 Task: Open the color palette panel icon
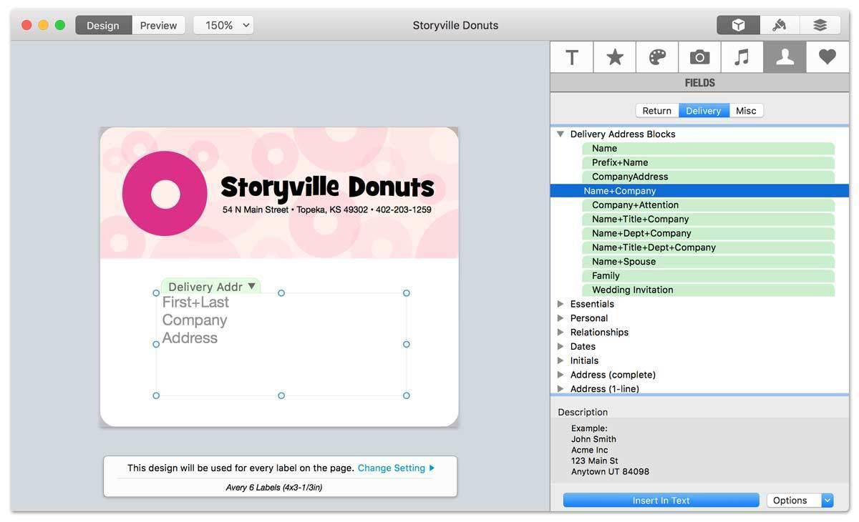tap(657, 57)
